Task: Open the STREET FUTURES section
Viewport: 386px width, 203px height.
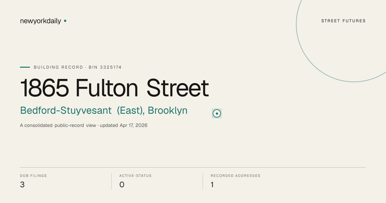Action: point(344,21)
